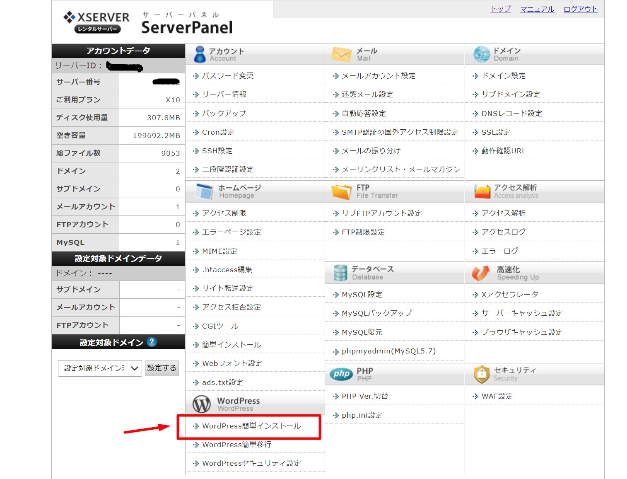
Task: Click the FTP folder icon
Action: (341, 192)
